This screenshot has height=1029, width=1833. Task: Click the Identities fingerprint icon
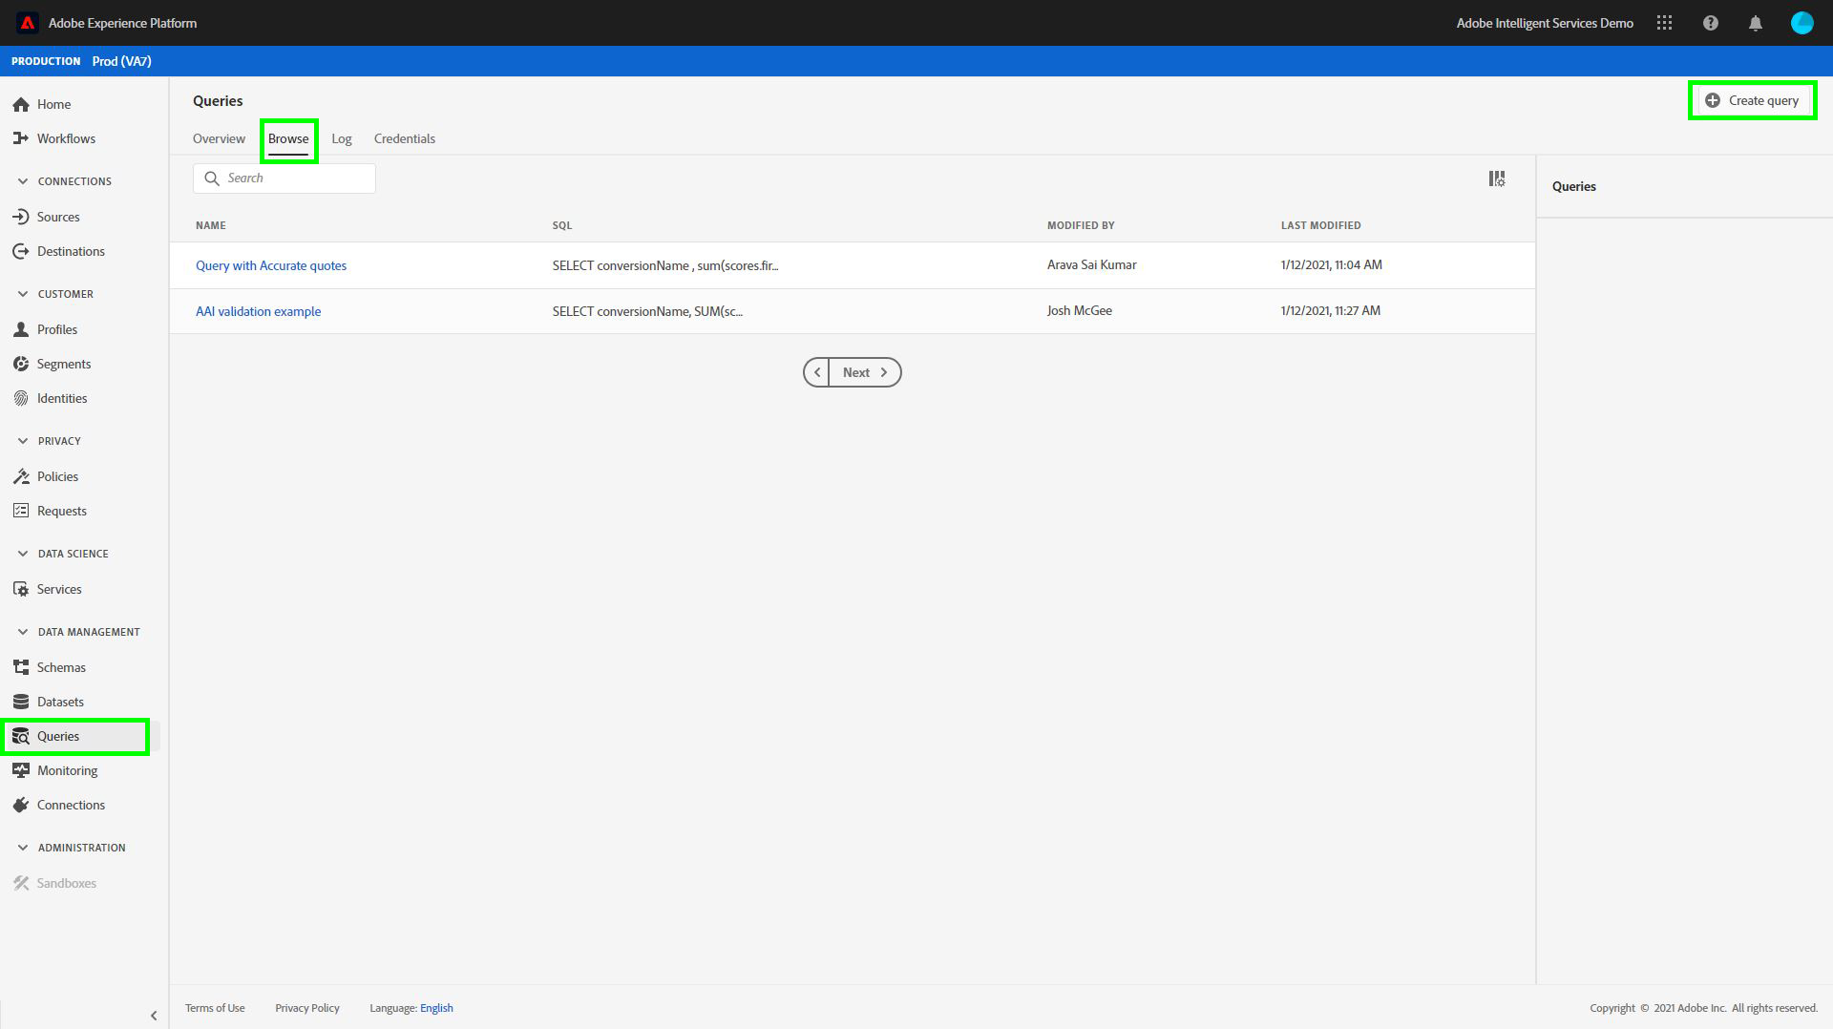coord(21,398)
